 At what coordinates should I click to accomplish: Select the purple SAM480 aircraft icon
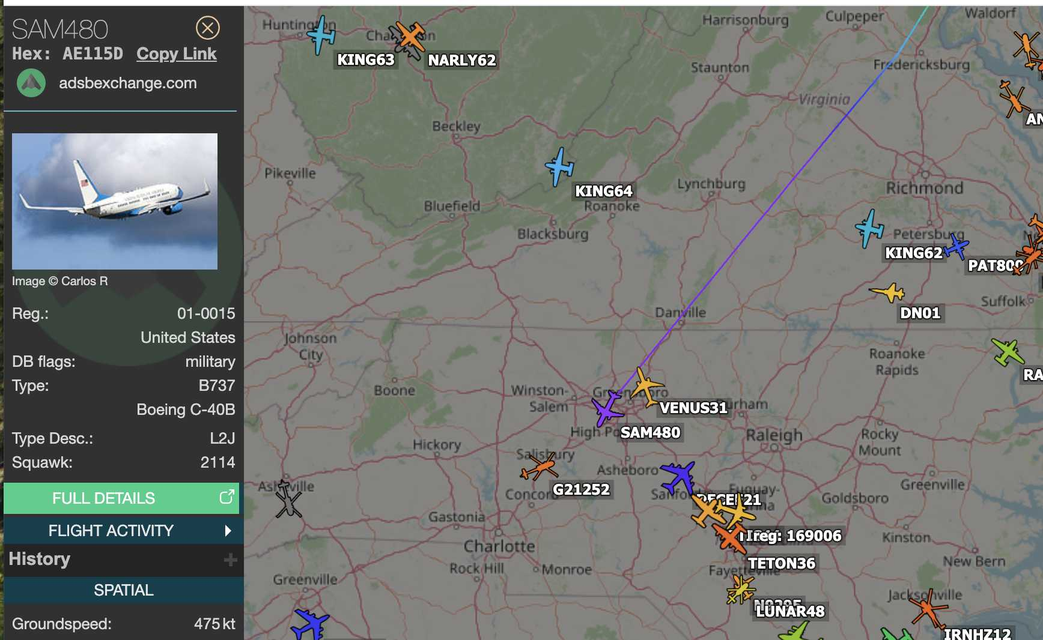[x=607, y=408]
